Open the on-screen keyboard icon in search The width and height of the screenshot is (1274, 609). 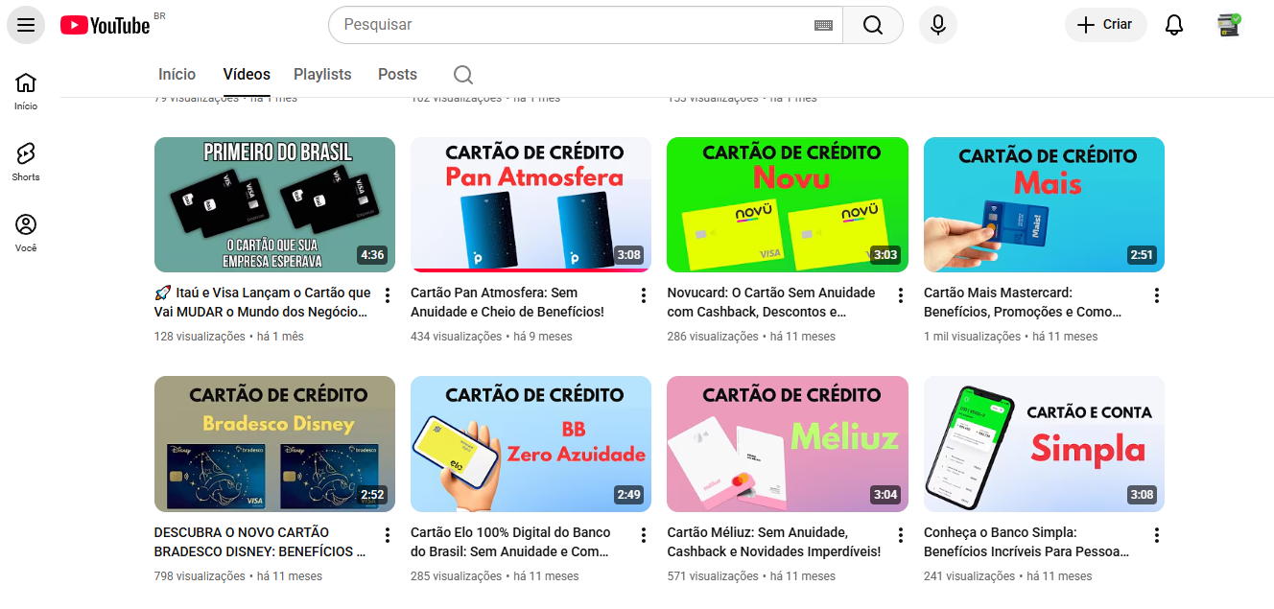point(823,25)
